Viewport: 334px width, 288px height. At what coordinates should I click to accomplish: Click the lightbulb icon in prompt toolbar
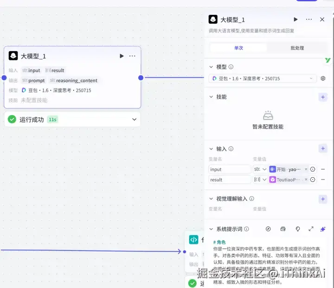coord(298,229)
